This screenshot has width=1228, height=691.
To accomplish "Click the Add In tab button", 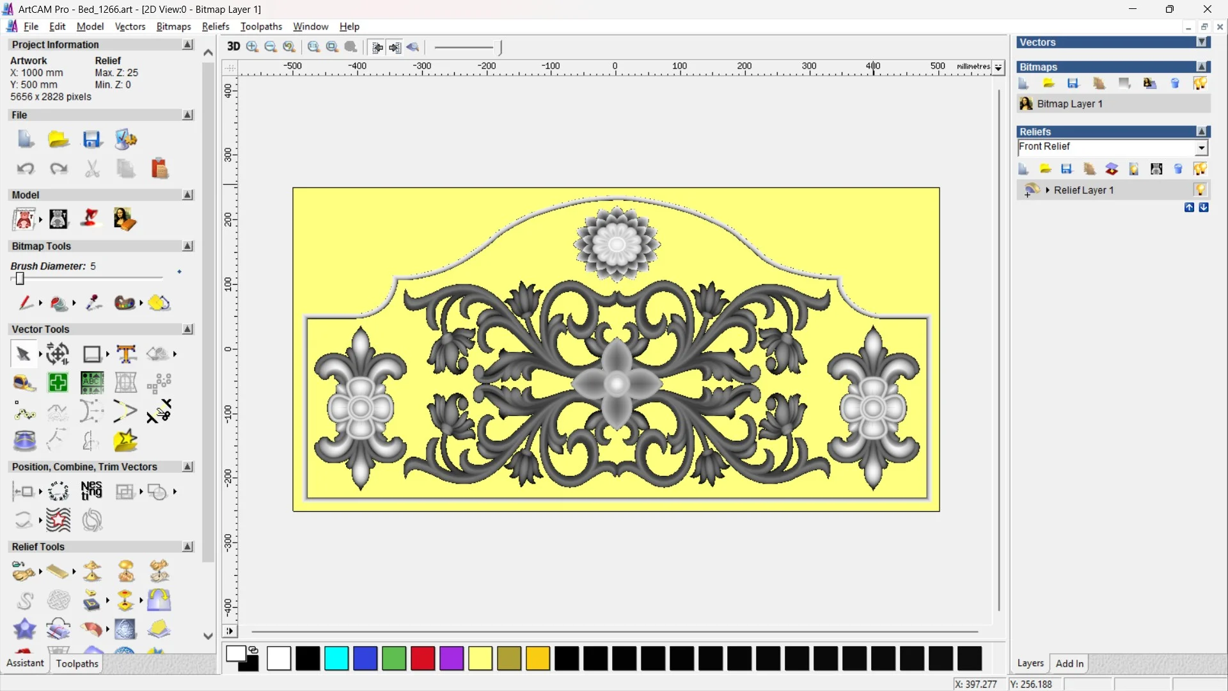I will pos(1069,663).
